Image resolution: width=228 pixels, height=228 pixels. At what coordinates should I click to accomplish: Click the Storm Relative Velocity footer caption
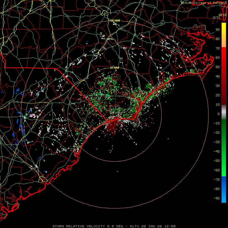tap(114, 226)
